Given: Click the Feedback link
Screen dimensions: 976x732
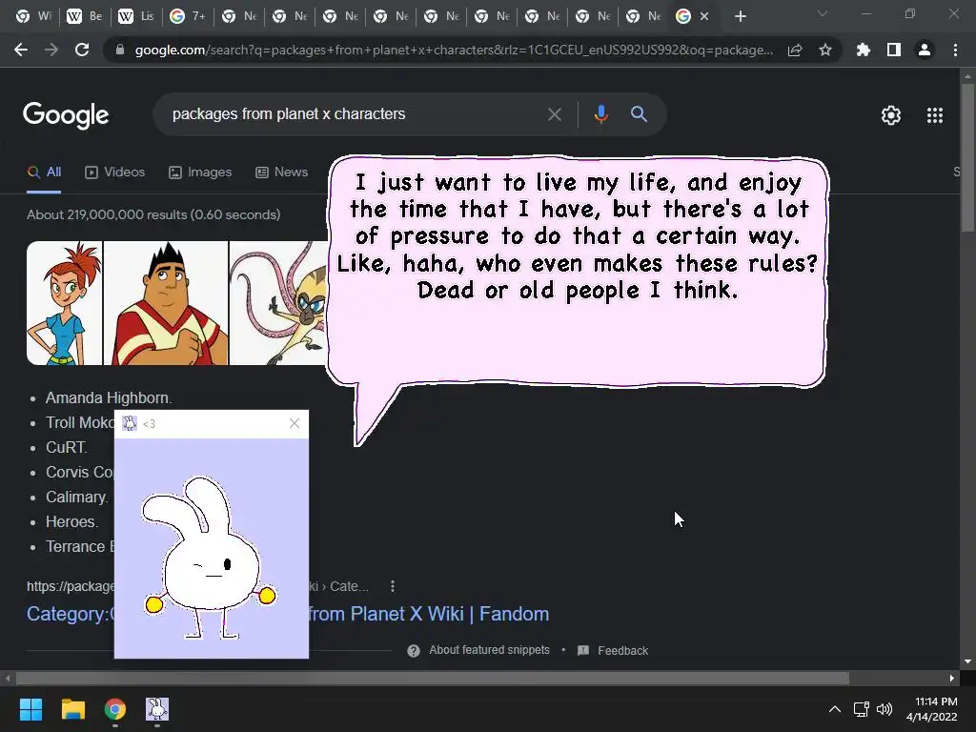Looking at the screenshot, I should [622, 650].
